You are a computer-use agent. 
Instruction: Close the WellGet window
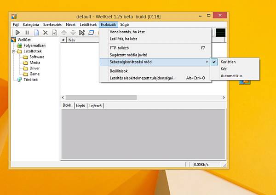220,16
